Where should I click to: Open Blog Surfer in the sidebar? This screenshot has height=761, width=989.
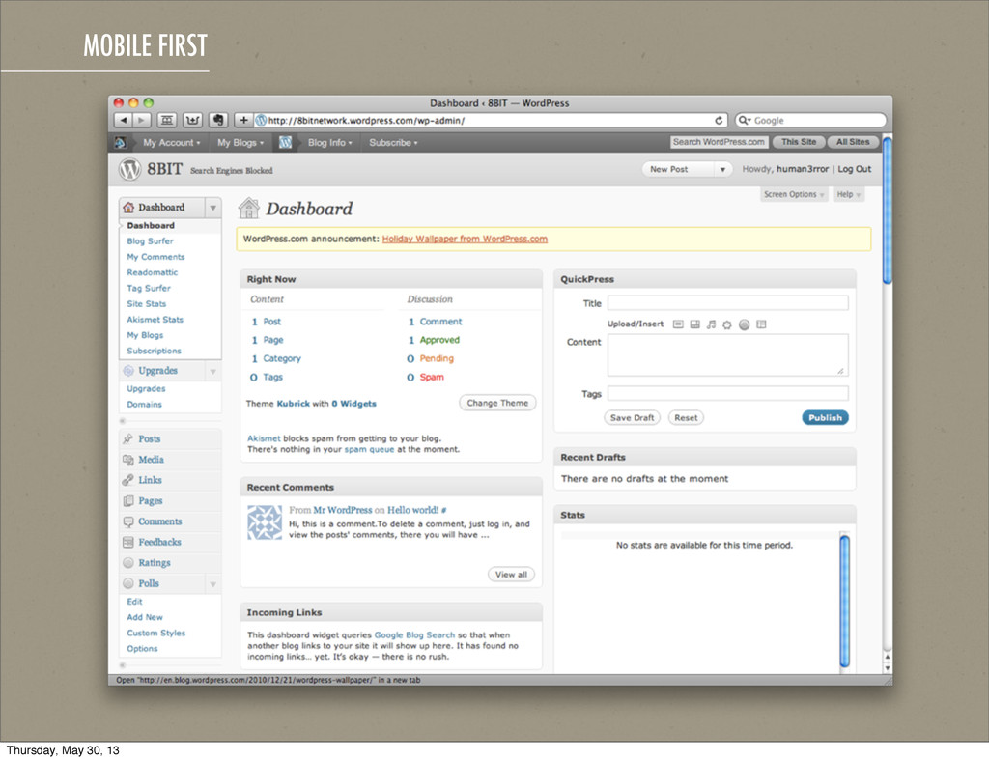(150, 240)
